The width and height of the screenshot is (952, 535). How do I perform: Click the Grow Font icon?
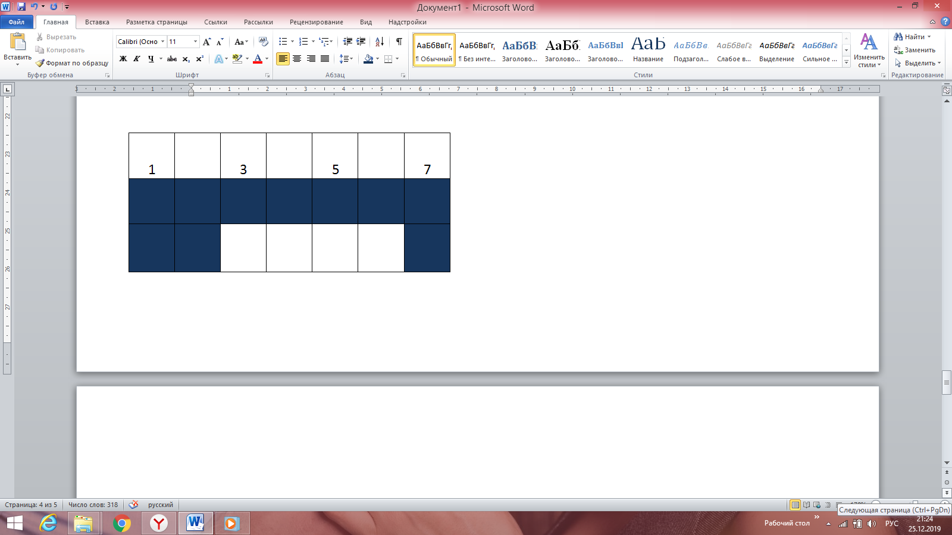(x=207, y=42)
